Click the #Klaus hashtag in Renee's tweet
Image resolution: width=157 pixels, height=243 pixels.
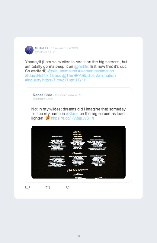click(72, 113)
